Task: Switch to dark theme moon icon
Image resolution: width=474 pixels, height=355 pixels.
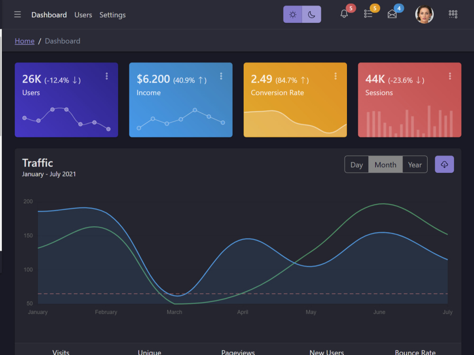Action: [x=311, y=15]
